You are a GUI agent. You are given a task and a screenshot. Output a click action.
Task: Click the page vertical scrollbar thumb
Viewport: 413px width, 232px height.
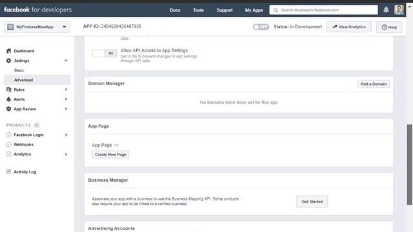click(x=409, y=164)
